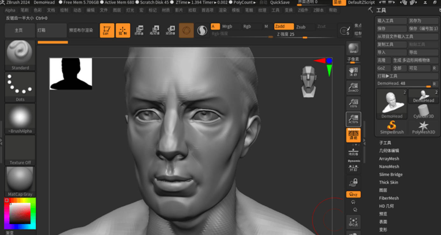441x235 pixels.
Task: Toggle XYZ rotation mode
Action: [353, 194]
